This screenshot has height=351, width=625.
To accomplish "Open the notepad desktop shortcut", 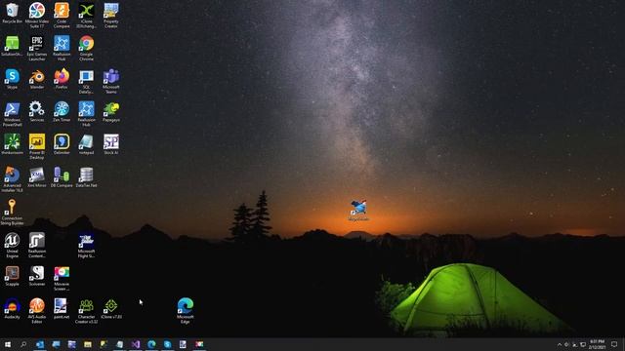I will click(86, 144).
